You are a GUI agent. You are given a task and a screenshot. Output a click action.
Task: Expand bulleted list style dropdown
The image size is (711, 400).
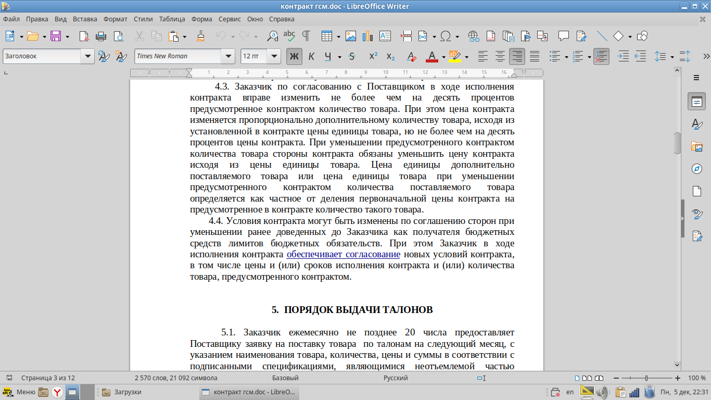566,57
